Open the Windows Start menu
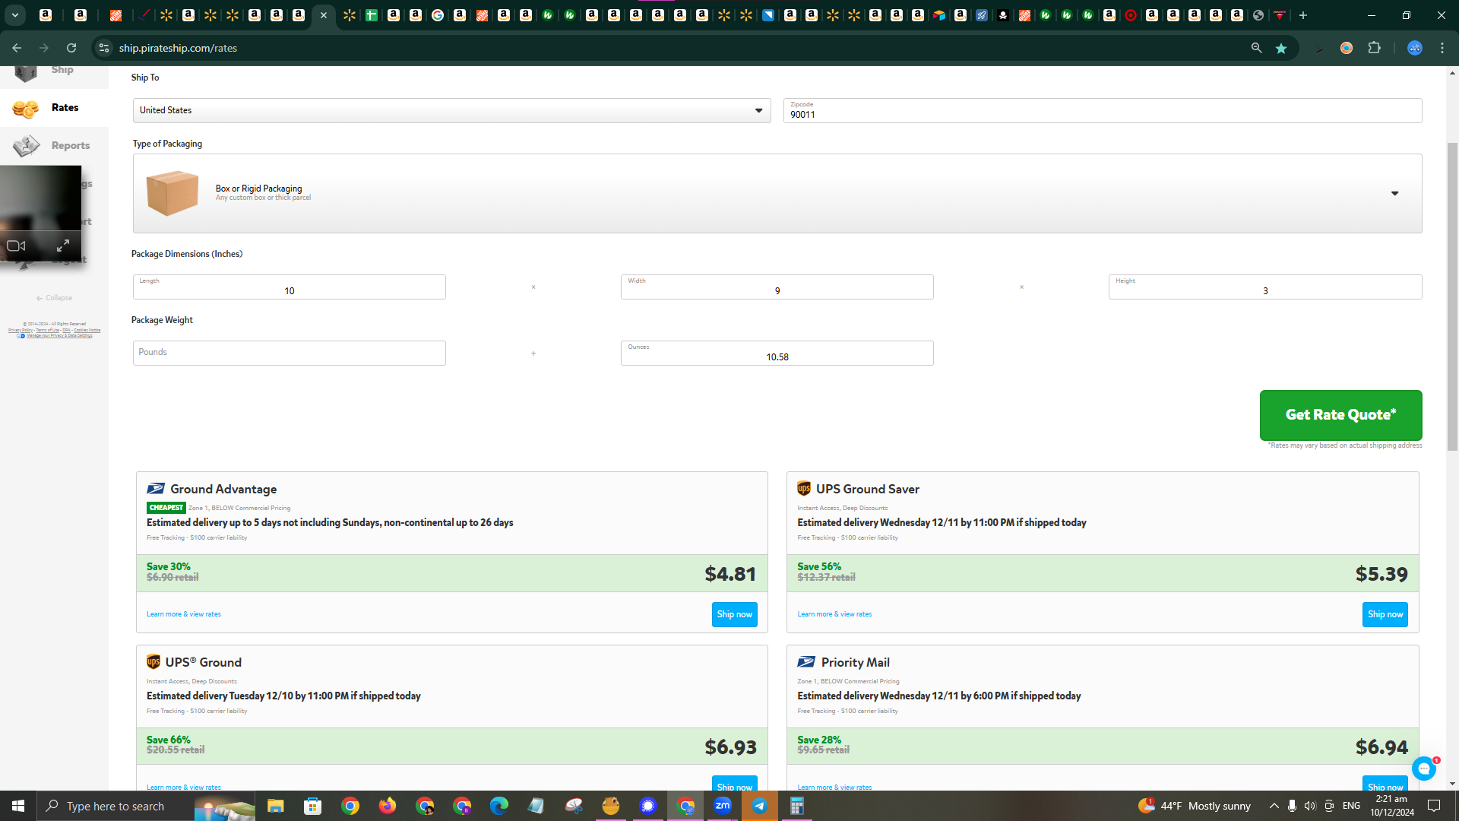 tap(18, 806)
